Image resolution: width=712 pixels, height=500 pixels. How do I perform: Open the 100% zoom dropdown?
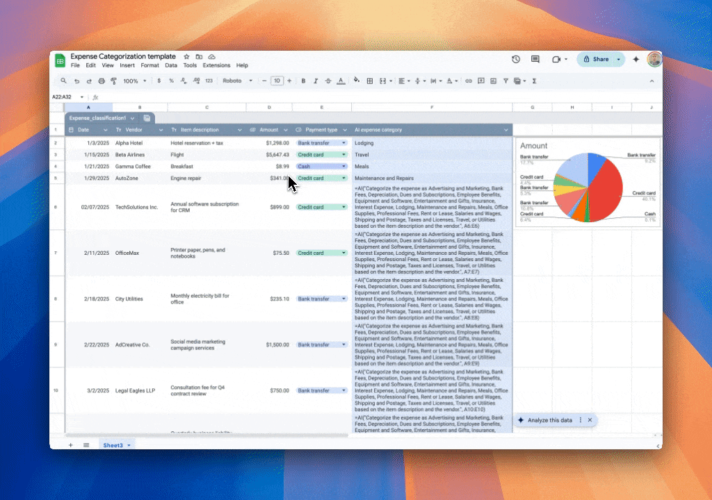pyautogui.click(x=135, y=81)
